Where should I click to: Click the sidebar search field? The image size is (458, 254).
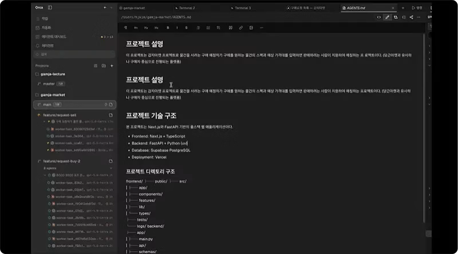pos(74,54)
